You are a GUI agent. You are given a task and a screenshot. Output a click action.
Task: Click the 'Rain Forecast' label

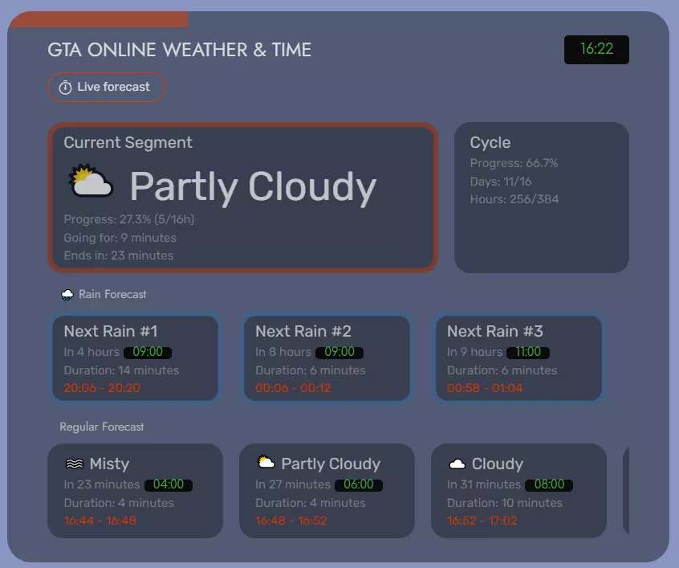(112, 294)
